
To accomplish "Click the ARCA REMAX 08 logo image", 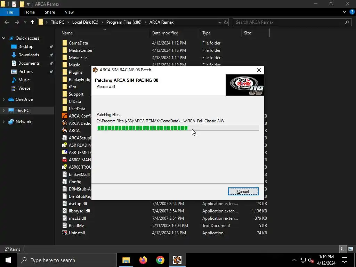I will pyautogui.click(x=245, y=85).
